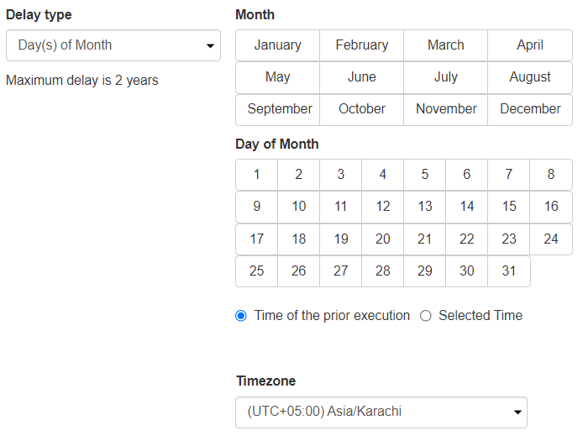Choose September in the Month grid
The height and width of the screenshot is (436, 583).
click(x=280, y=109)
